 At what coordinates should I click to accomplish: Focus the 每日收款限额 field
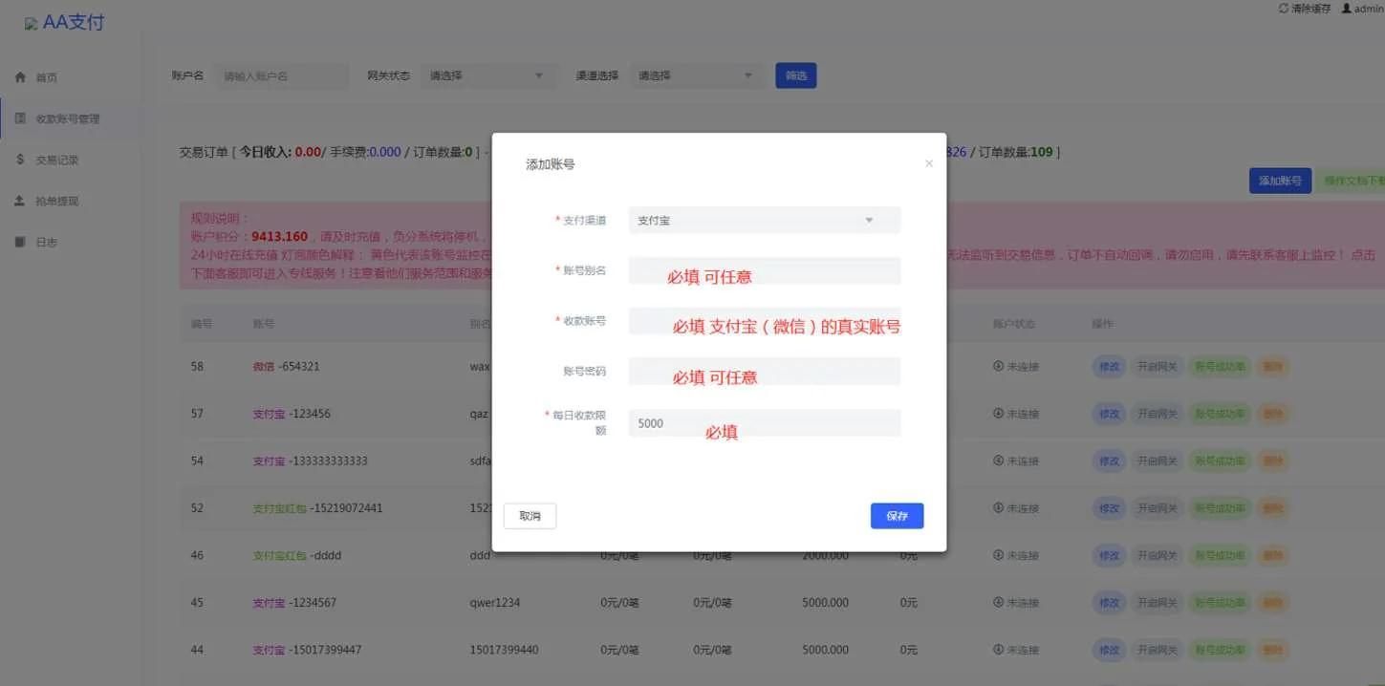pyautogui.click(x=764, y=423)
